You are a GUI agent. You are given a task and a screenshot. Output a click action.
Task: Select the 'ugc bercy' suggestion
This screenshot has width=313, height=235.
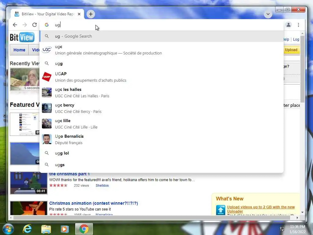click(x=161, y=108)
